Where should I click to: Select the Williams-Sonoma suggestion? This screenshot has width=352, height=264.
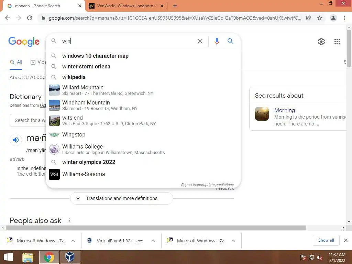143,174
